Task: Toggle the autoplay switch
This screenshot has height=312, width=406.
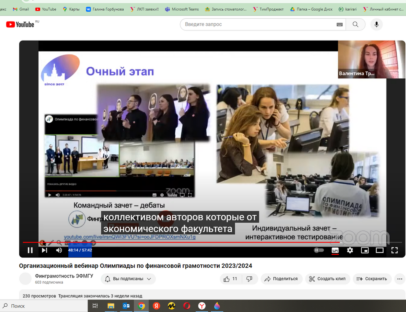Action: [319, 250]
